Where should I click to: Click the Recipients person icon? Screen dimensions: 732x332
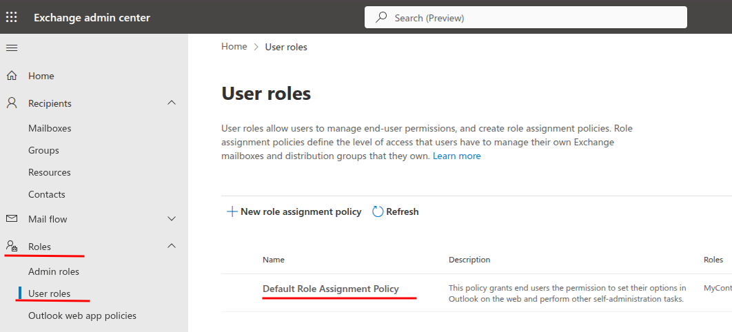click(12, 103)
